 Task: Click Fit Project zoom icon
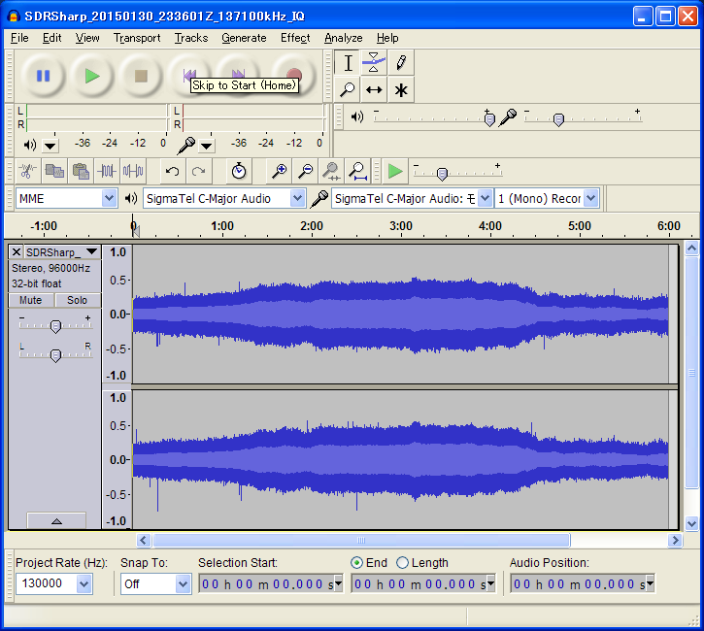tap(358, 171)
